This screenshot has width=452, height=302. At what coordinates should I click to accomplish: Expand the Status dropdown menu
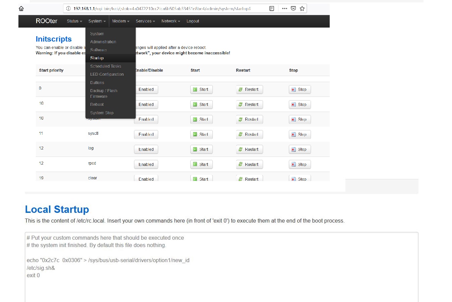pos(74,21)
